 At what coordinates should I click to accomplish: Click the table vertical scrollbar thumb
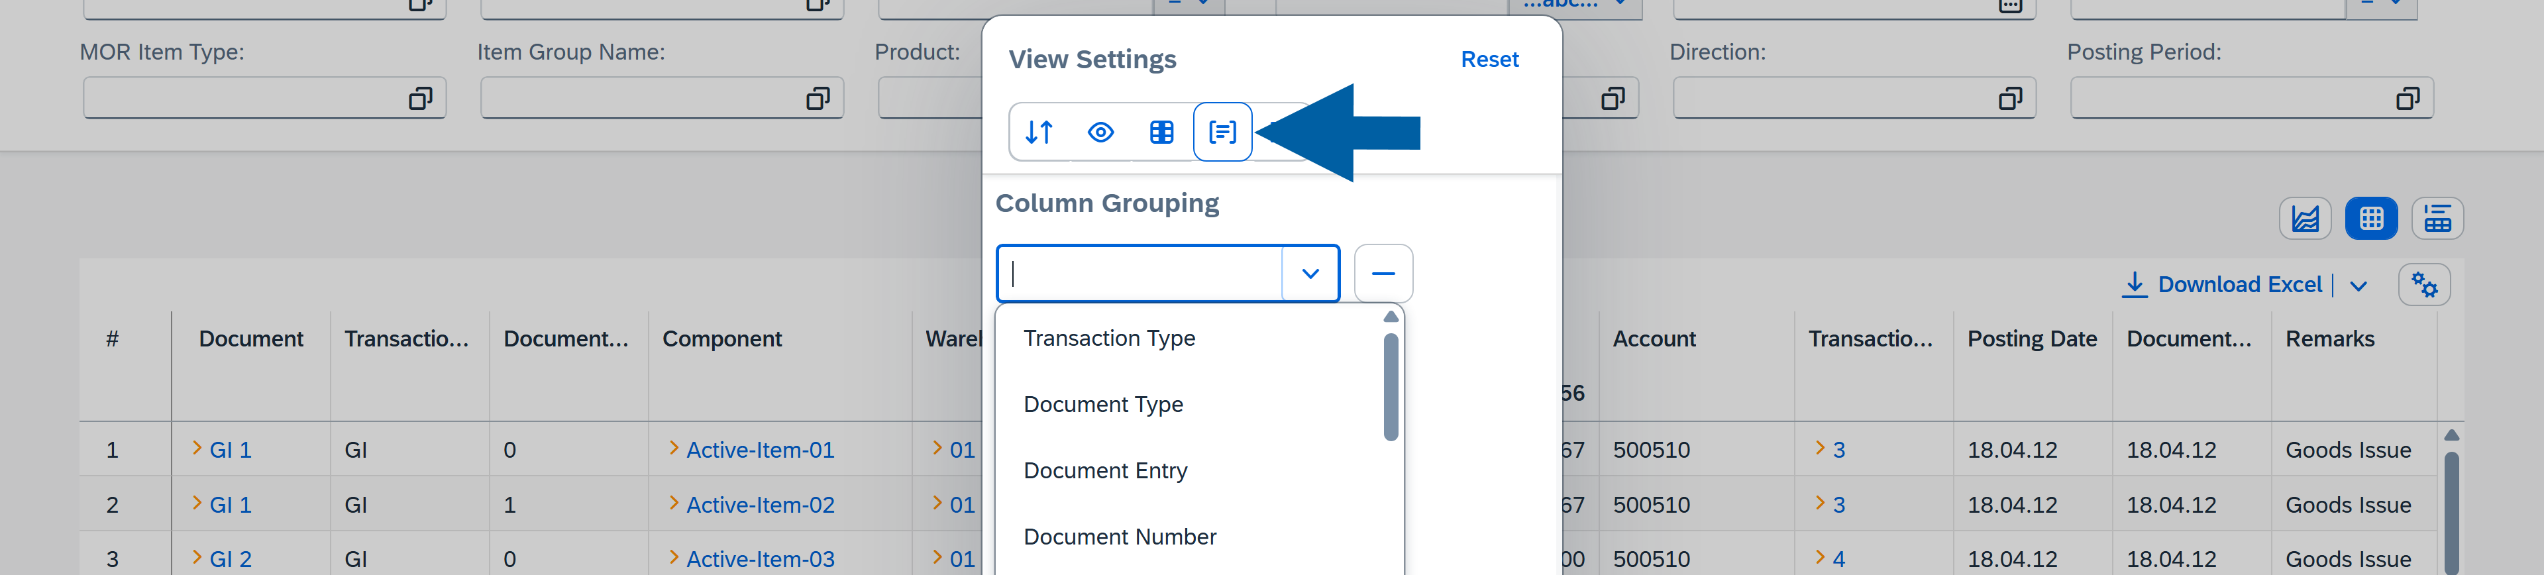click(2451, 513)
